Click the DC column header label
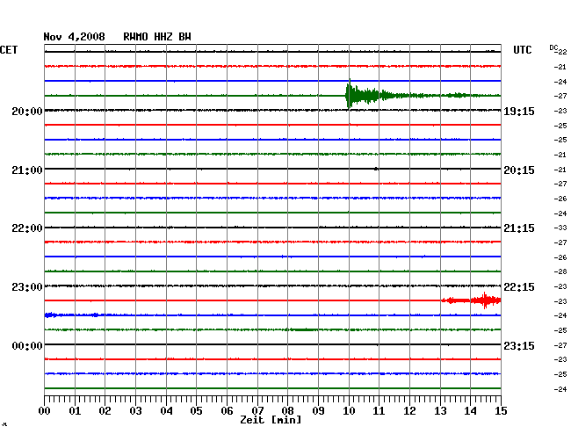Image resolution: width=571 pixels, height=434 pixels. point(553,47)
